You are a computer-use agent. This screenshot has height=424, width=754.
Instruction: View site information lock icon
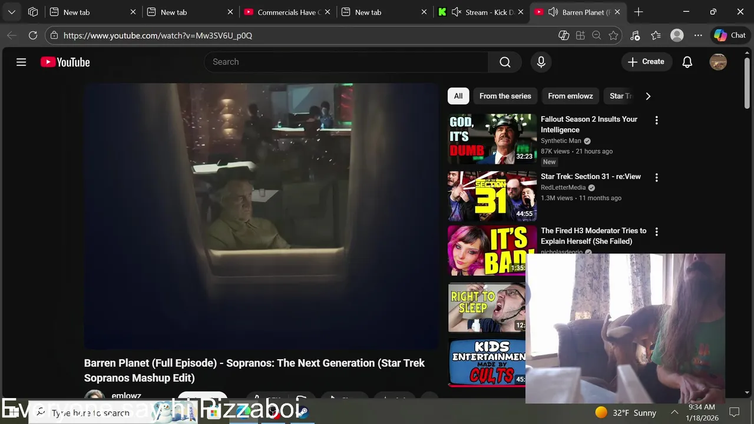(54, 35)
